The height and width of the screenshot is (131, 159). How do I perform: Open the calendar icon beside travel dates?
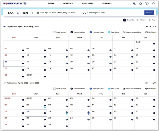[x=38, y=13]
